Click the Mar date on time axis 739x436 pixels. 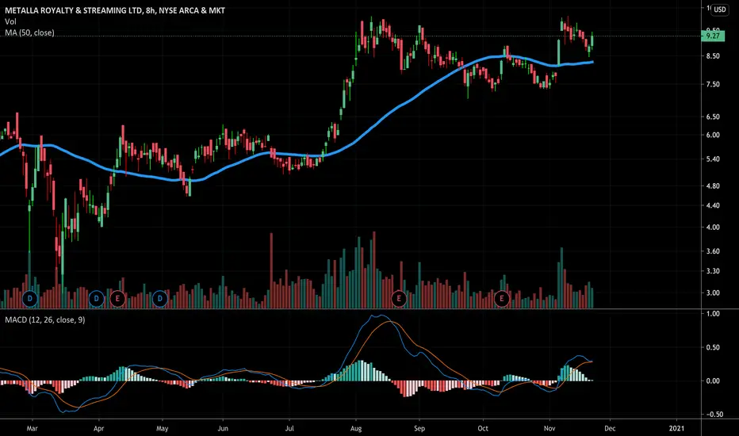point(32,428)
